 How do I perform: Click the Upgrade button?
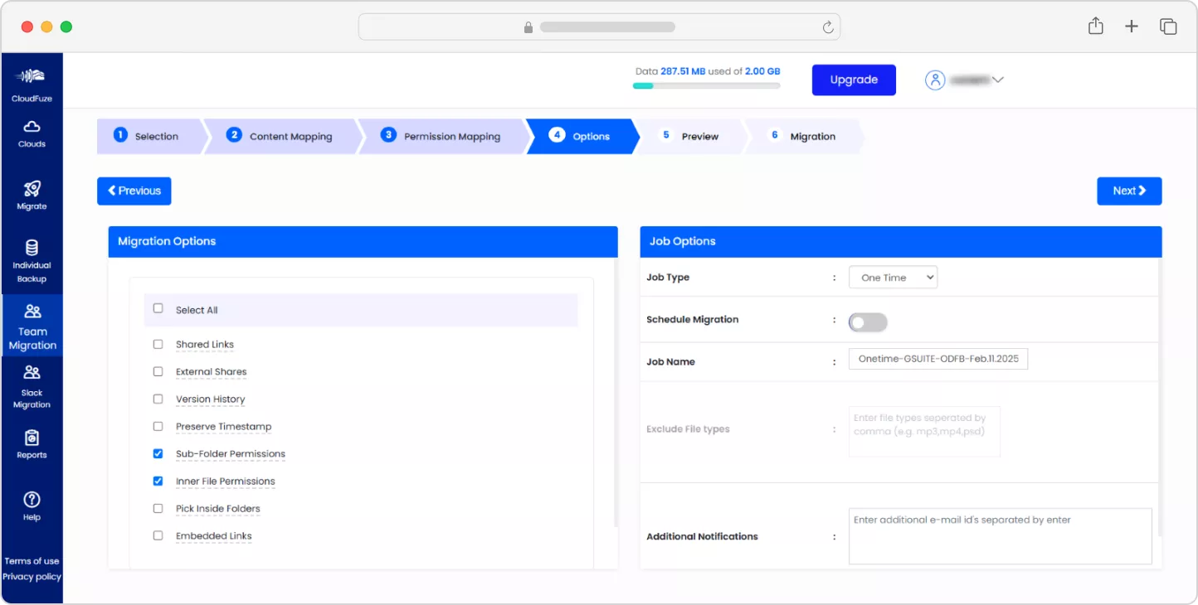coord(854,80)
